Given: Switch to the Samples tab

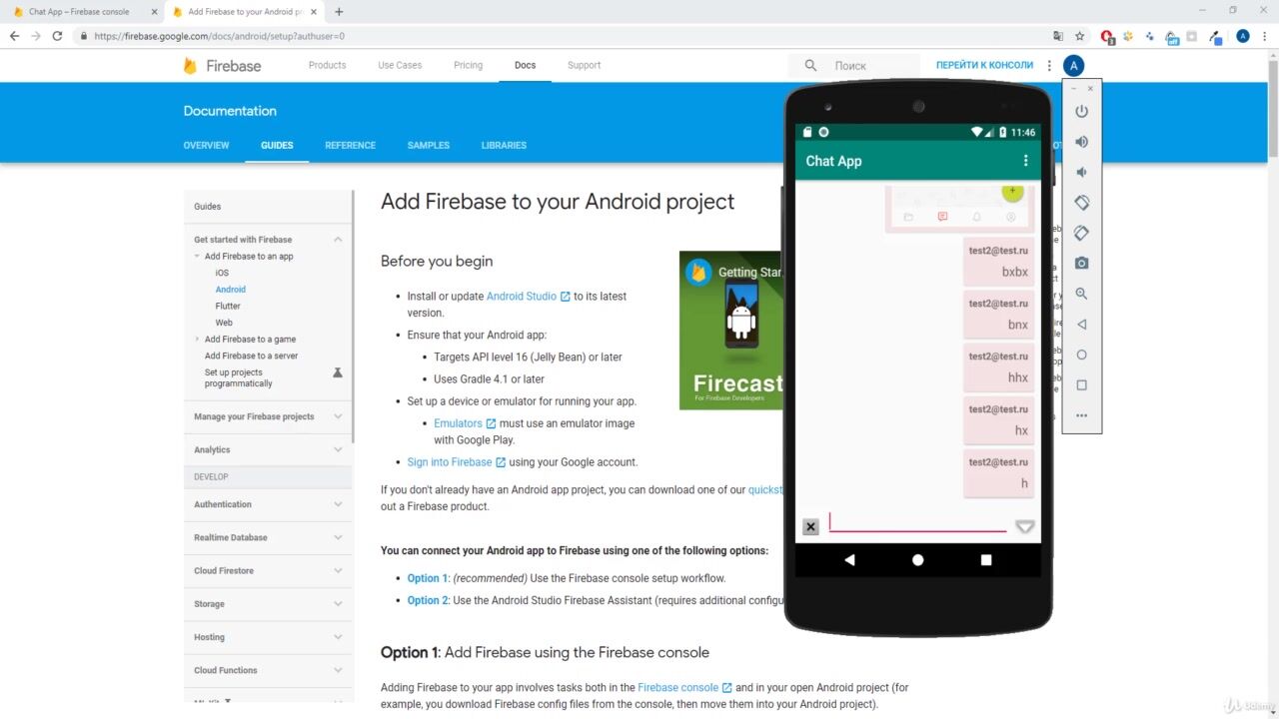Looking at the screenshot, I should click(428, 145).
